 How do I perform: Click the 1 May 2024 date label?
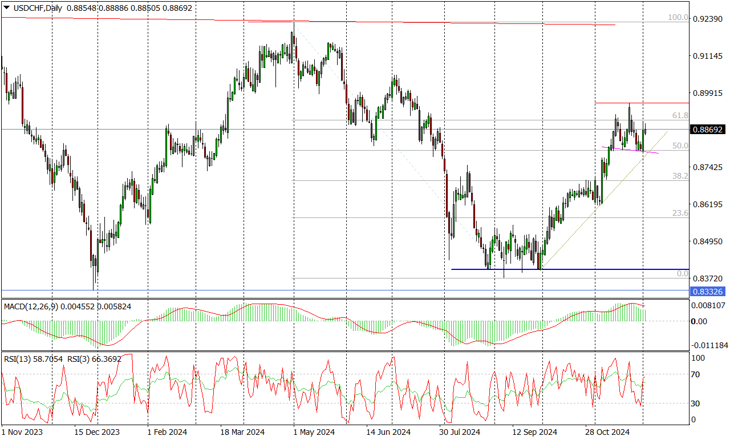(x=314, y=432)
